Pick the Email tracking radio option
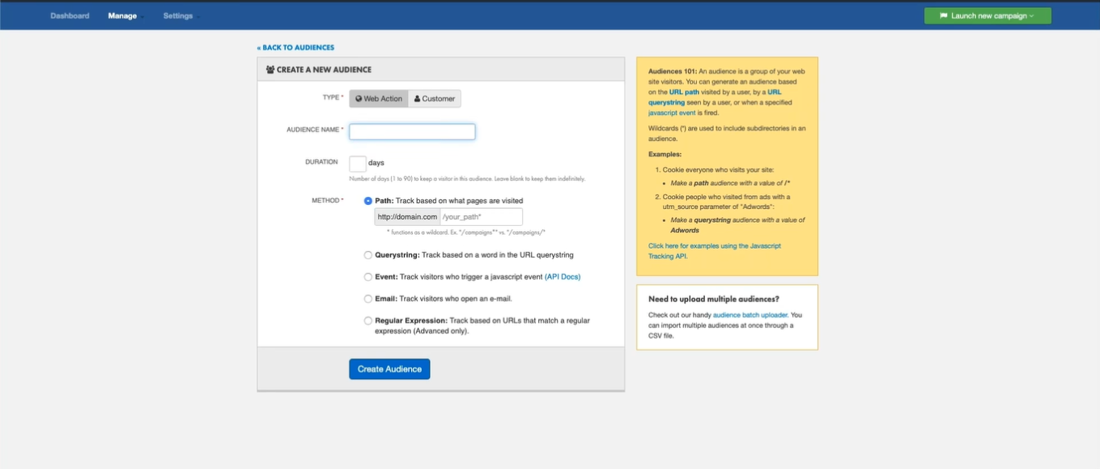The width and height of the screenshot is (1100, 469). coord(368,299)
